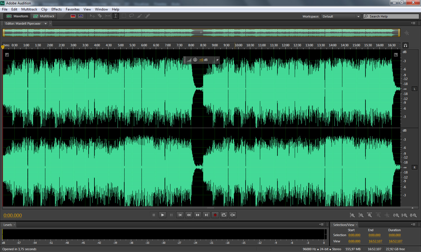This screenshot has height=252, width=421.
Task: Select the Marquee Selection tool
Action: point(124,16)
